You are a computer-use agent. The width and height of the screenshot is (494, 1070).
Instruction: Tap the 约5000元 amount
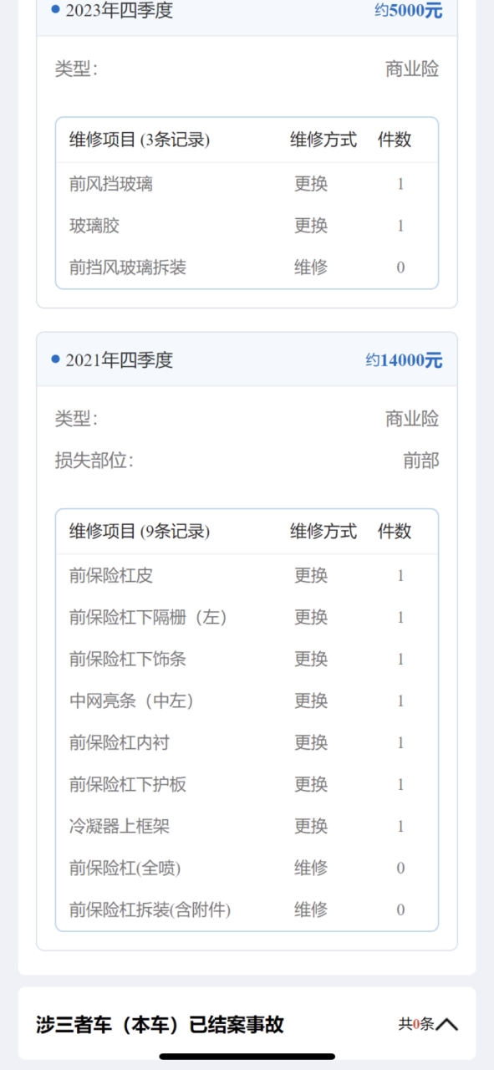(x=409, y=11)
